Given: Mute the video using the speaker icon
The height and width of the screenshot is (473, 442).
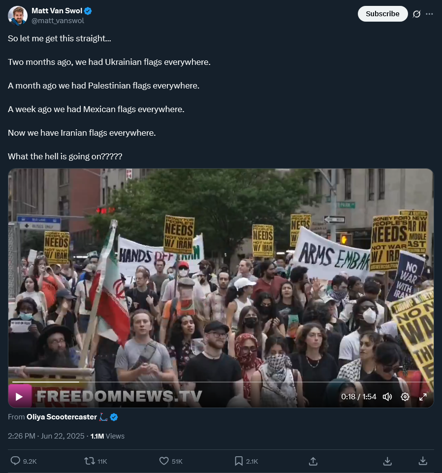Looking at the screenshot, I should coord(387,397).
